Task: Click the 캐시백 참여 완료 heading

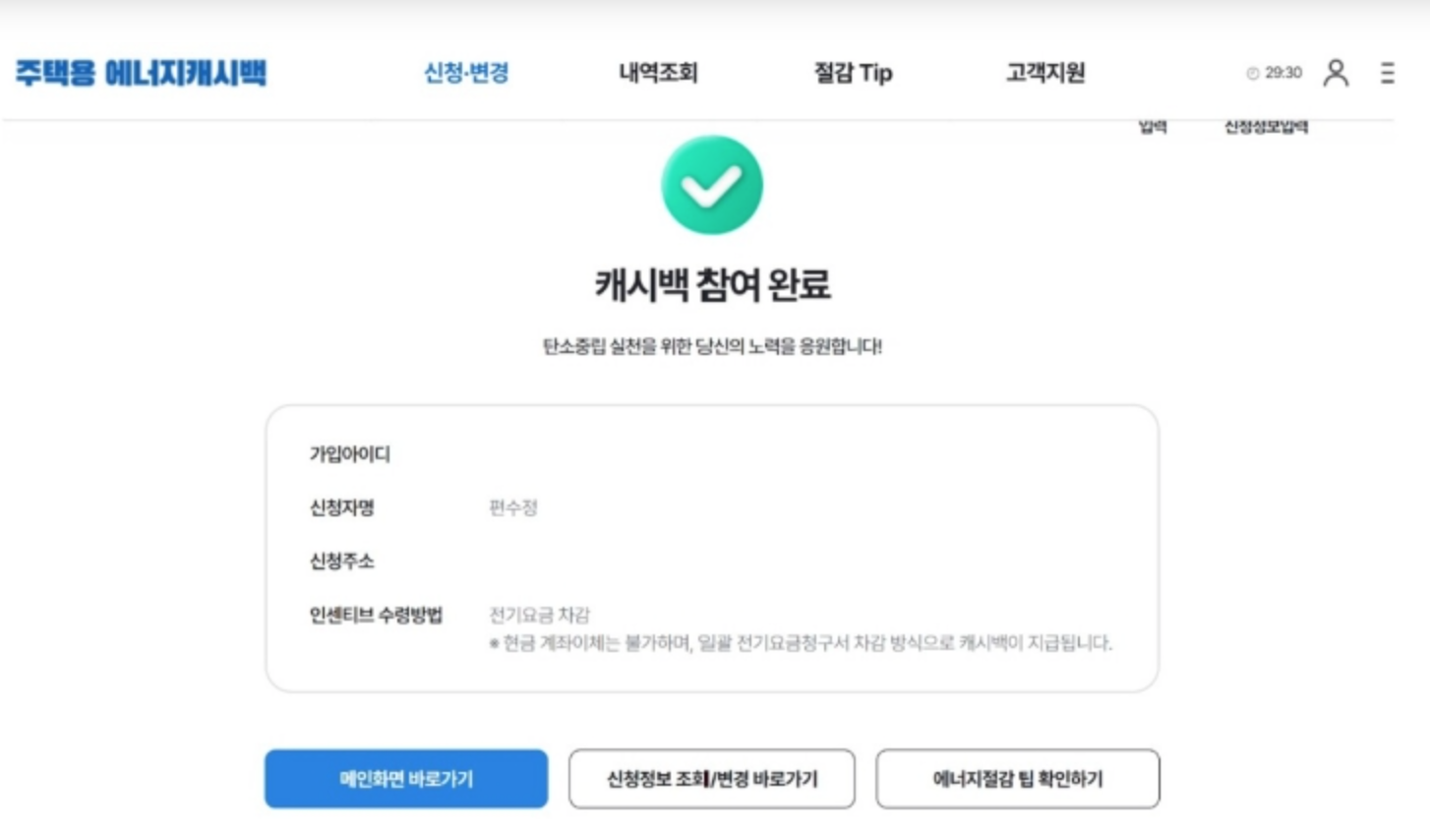Action: 712,285
